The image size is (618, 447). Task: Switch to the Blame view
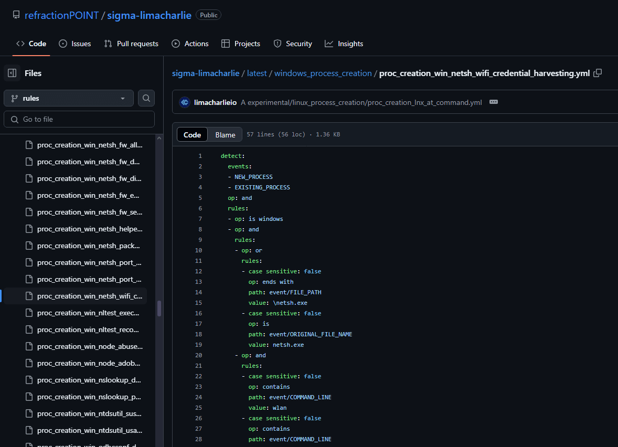tap(225, 134)
